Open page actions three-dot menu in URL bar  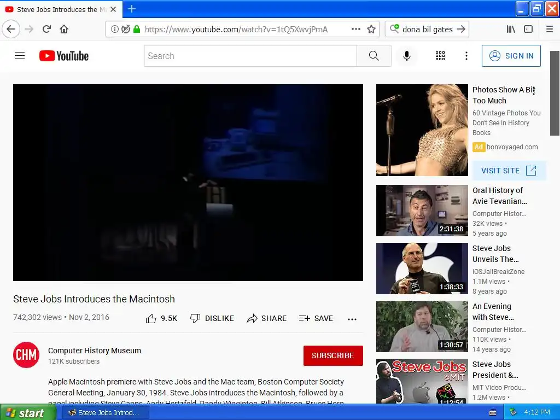click(355, 30)
